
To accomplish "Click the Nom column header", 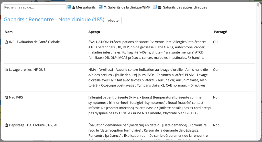I will 8,32.
